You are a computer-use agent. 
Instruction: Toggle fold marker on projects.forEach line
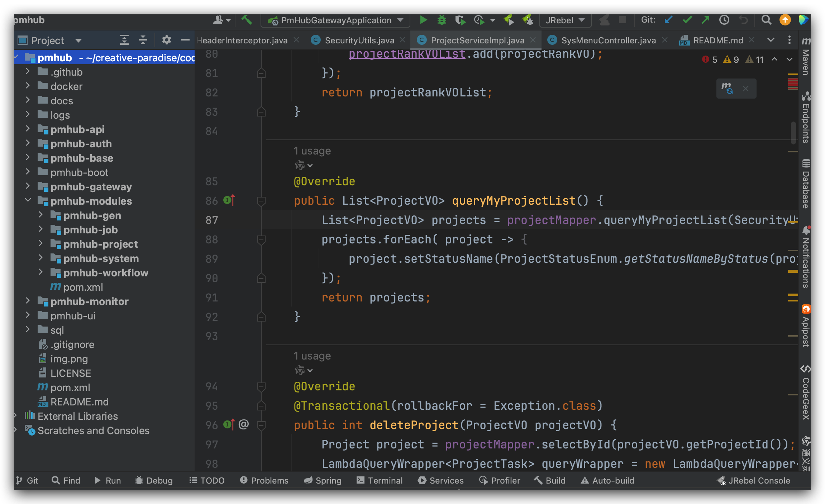(x=261, y=240)
